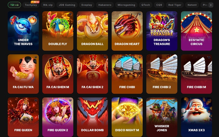Viewport: 219px width, 137px height.
Task: Favorite Under The Waves with its heart icon
Action: pyautogui.click(x=36, y=14)
